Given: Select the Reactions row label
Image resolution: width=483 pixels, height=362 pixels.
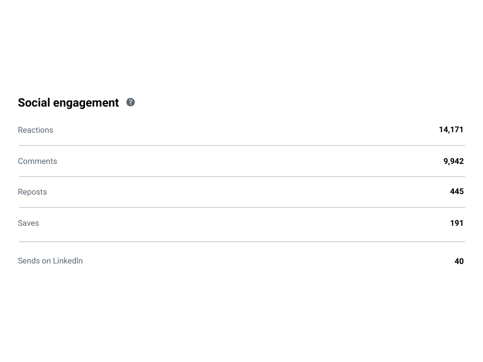Looking at the screenshot, I should point(35,130).
